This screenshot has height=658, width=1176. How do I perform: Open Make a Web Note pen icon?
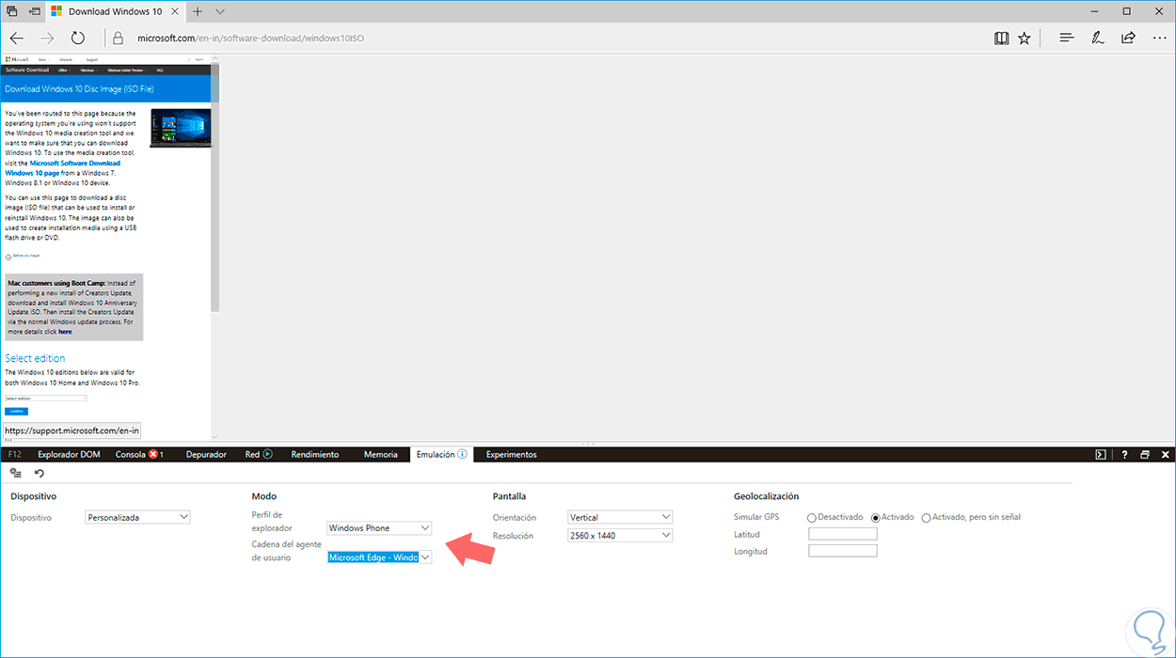pyautogui.click(x=1097, y=39)
